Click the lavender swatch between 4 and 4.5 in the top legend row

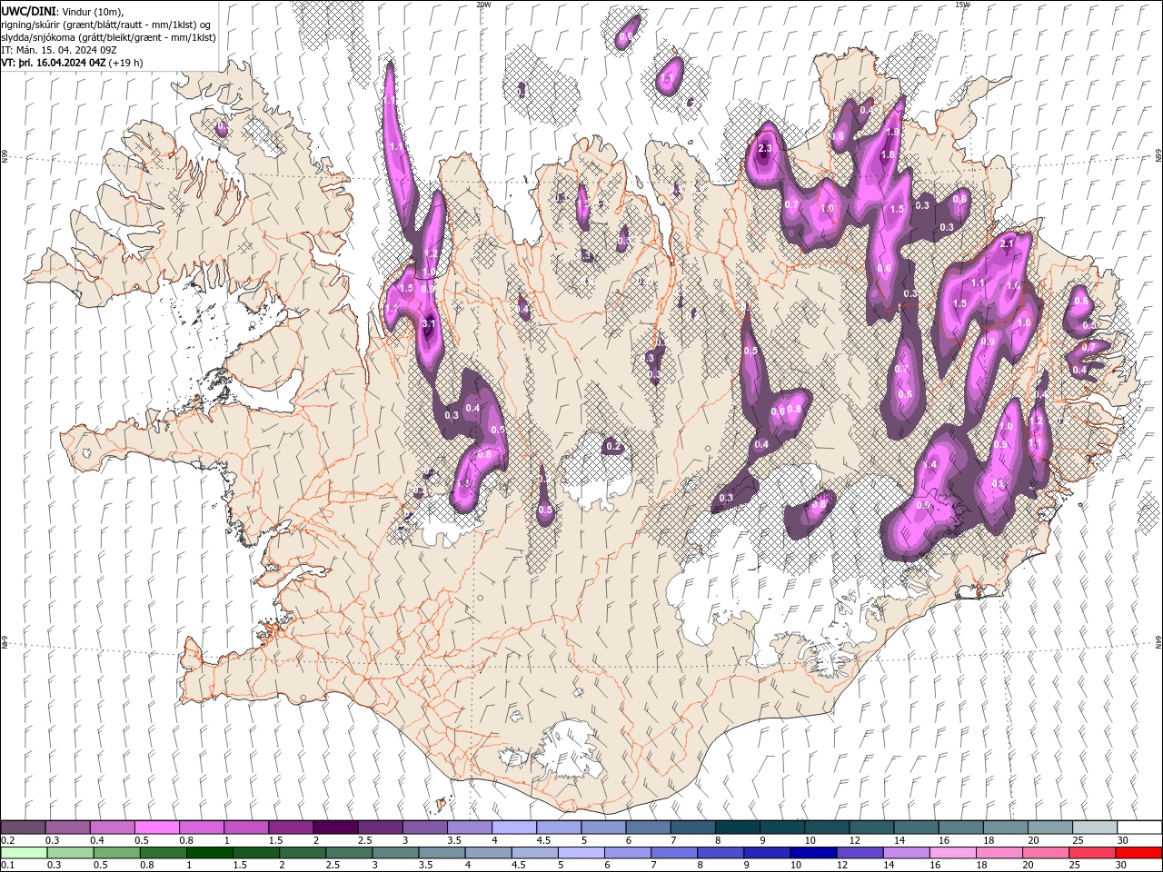tap(513, 827)
